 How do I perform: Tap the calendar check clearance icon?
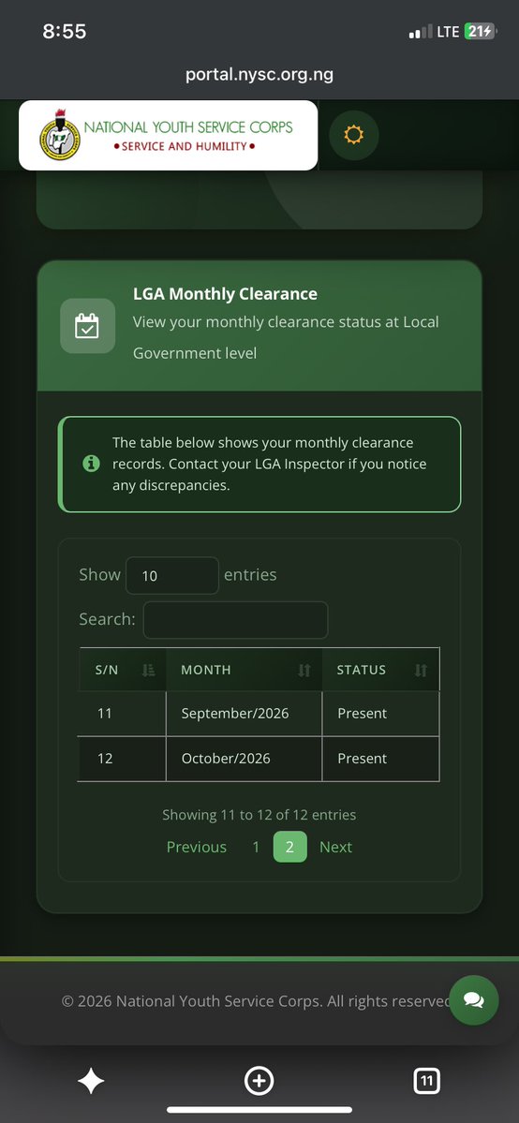point(87,326)
